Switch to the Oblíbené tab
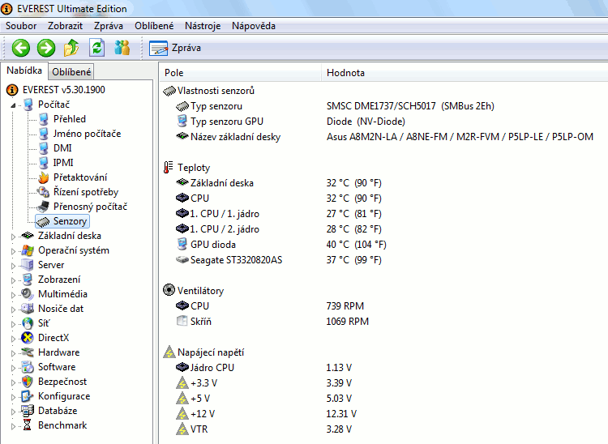Viewport: 608px width, 444px height. pyautogui.click(x=72, y=72)
